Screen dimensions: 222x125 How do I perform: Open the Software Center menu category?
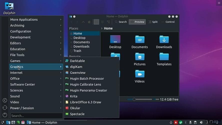tap(36, 84)
